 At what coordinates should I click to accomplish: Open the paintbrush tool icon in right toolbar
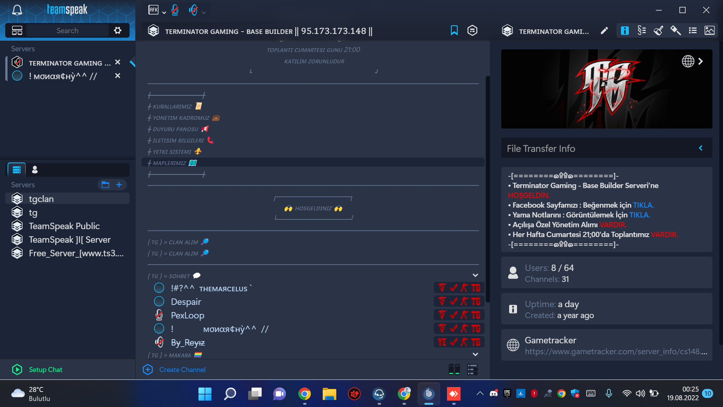pyautogui.click(x=658, y=31)
